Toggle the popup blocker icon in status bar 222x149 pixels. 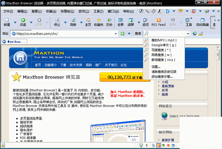pos(159,145)
